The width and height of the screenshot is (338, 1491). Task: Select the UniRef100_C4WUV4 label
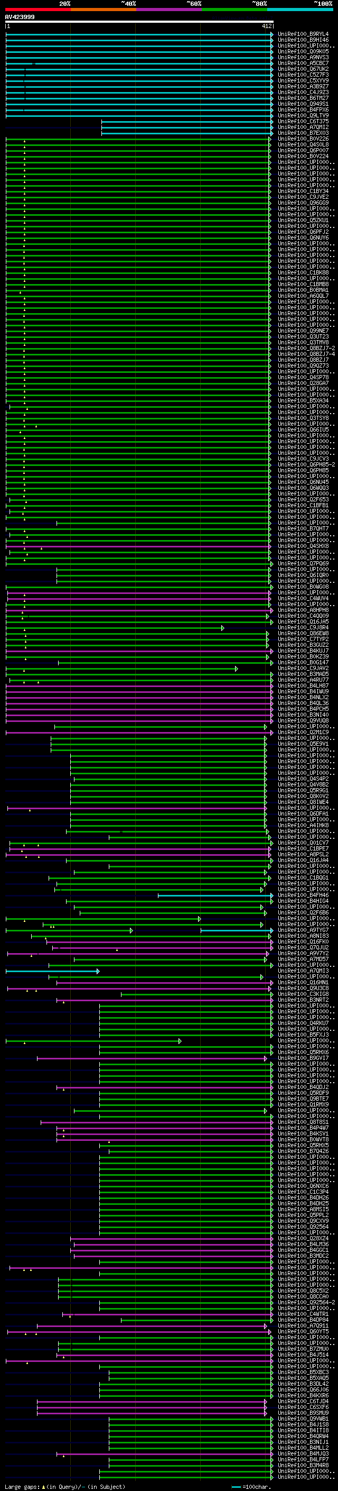[x=303, y=599]
